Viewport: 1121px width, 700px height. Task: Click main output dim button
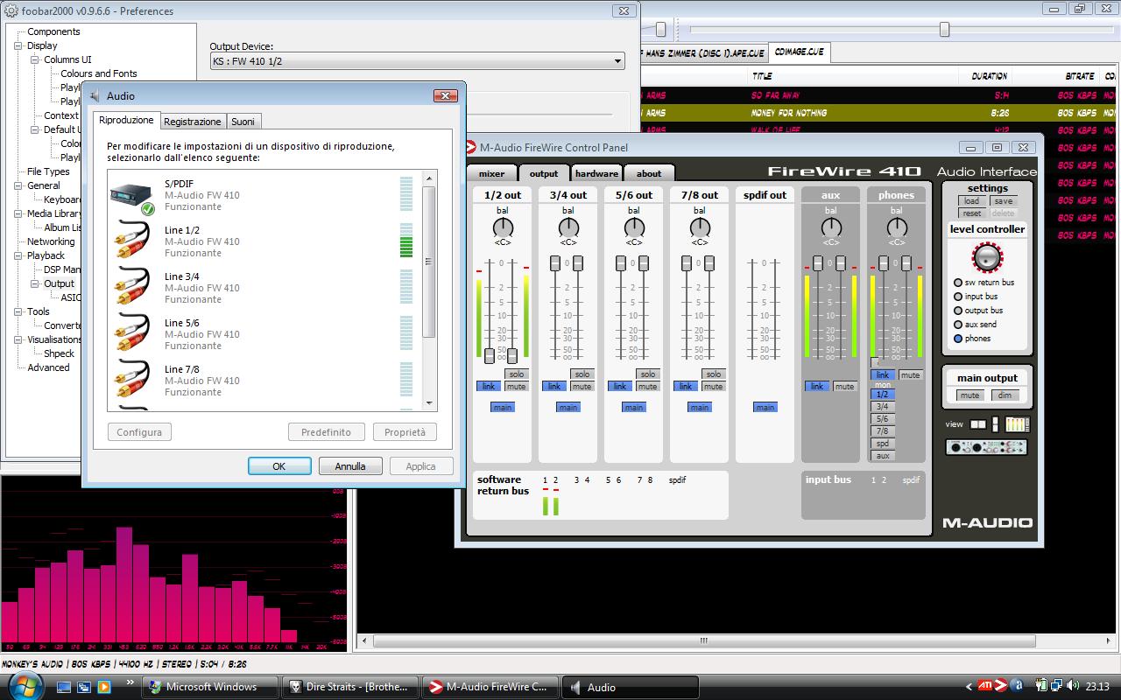pos(1005,395)
